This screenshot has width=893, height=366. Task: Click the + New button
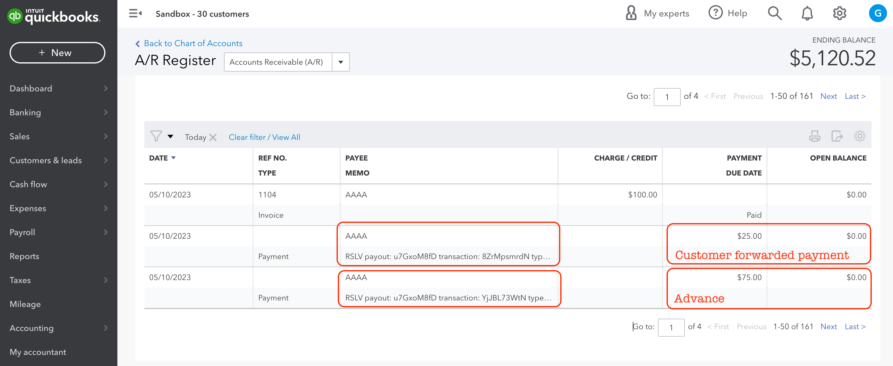[57, 53]
